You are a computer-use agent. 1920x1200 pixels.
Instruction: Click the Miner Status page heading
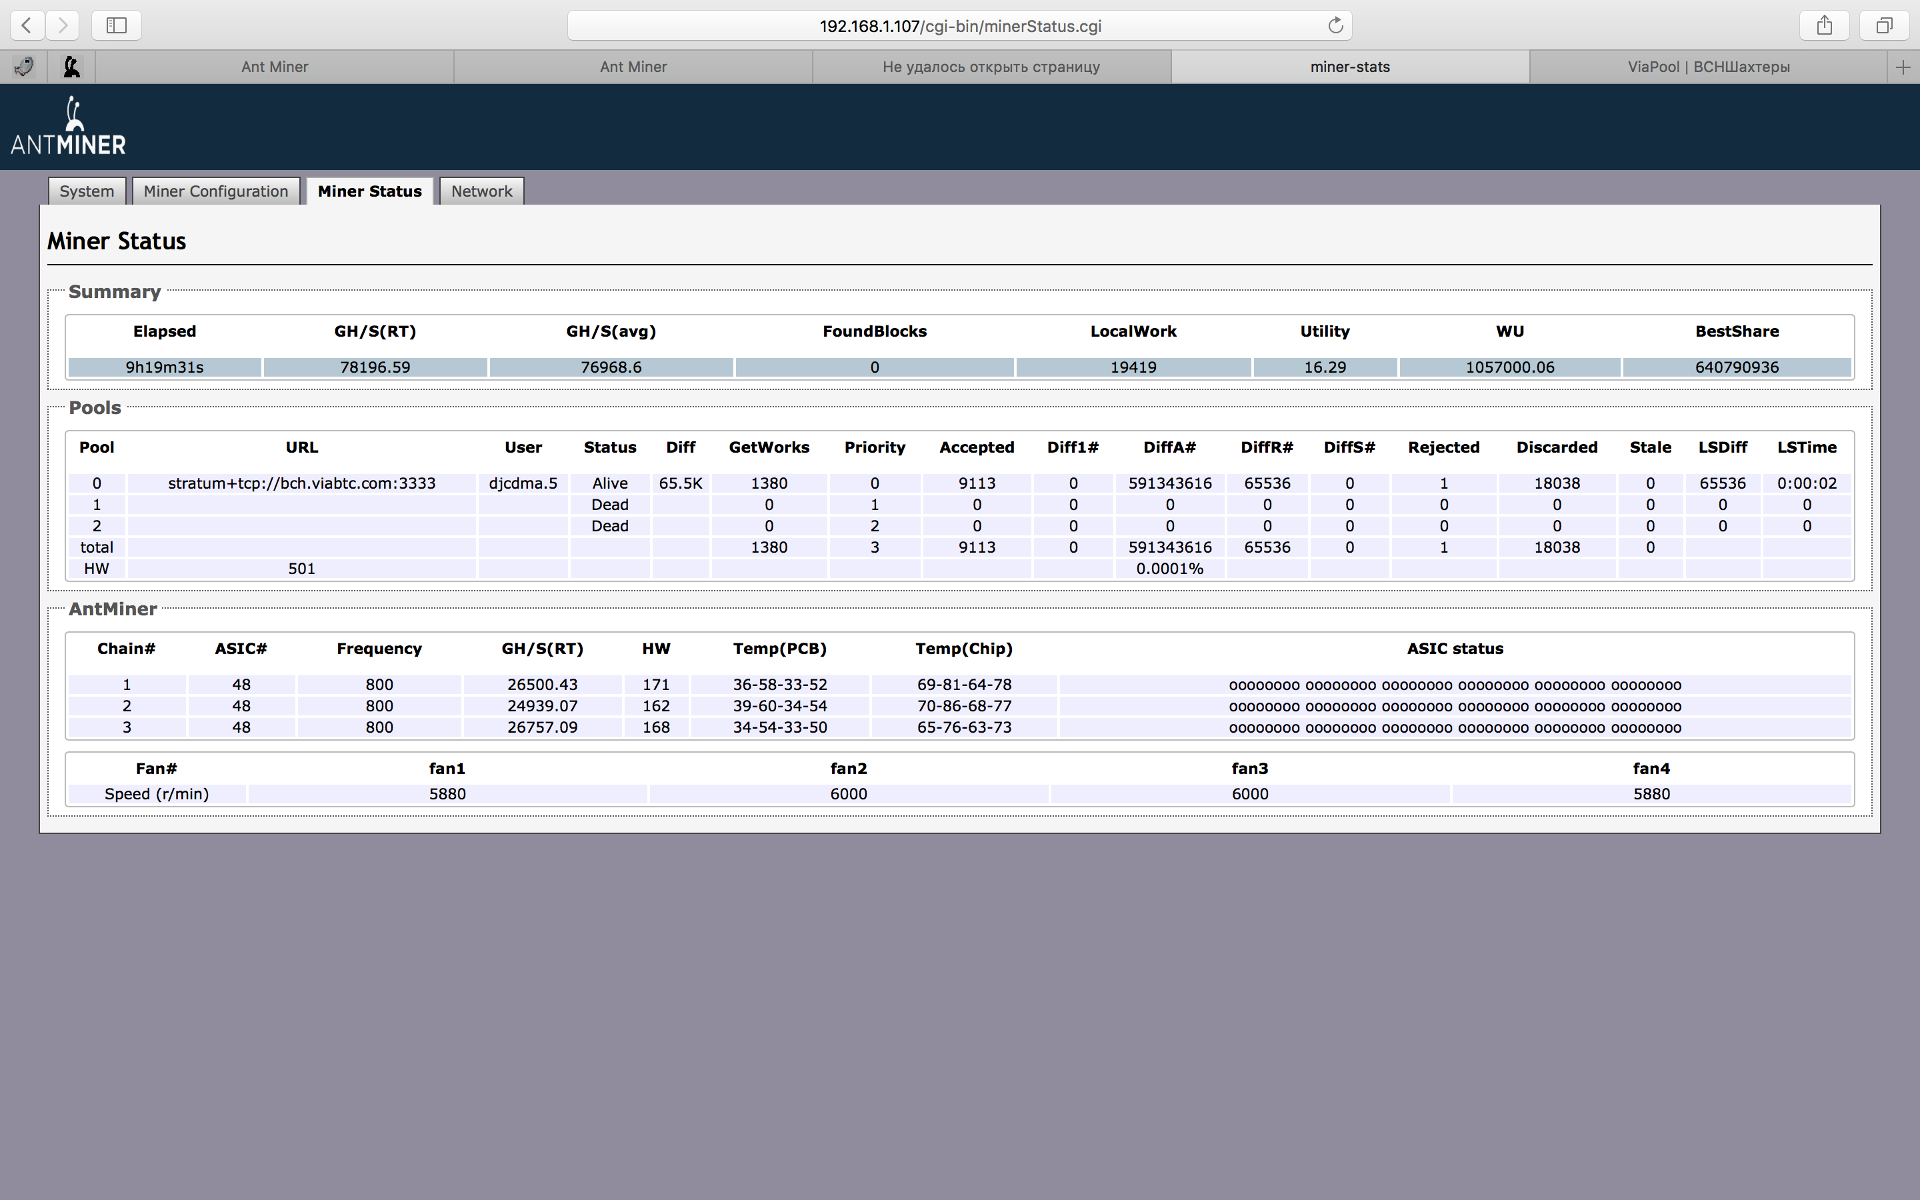pos(117,241)
